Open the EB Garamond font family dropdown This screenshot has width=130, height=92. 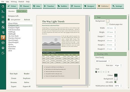[103, 61]
